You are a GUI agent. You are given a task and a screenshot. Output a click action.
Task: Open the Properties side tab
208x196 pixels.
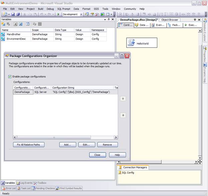pos(205,54)
